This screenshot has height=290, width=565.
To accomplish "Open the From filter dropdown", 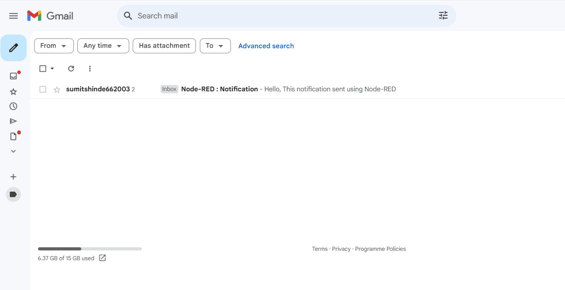I will pyautogui.click(x=54, y=46).
